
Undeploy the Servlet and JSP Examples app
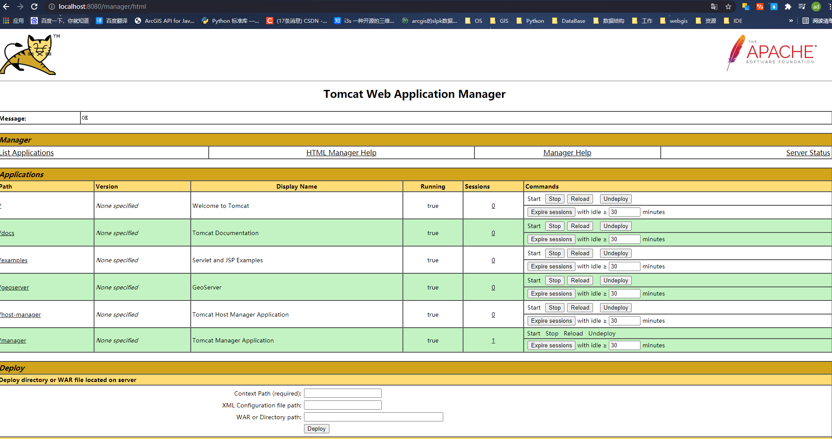615,253
